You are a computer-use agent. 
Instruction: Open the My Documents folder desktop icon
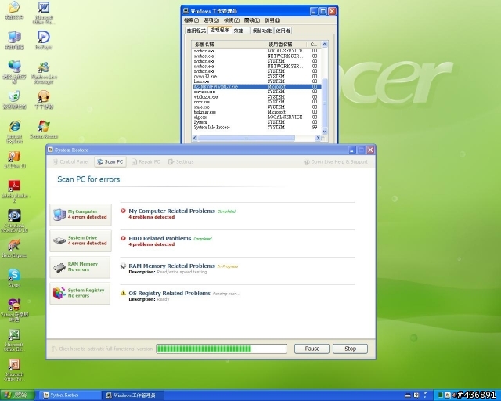click(14, 10)
